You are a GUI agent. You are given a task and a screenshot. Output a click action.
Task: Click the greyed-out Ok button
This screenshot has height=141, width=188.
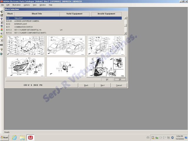tap(70, 85)
